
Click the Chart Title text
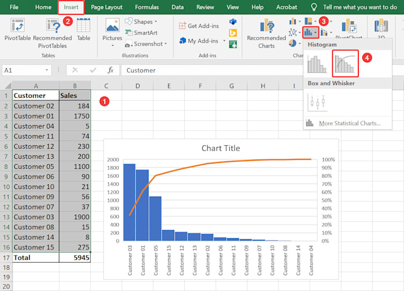pyautogui.click(x=220, y=148)
